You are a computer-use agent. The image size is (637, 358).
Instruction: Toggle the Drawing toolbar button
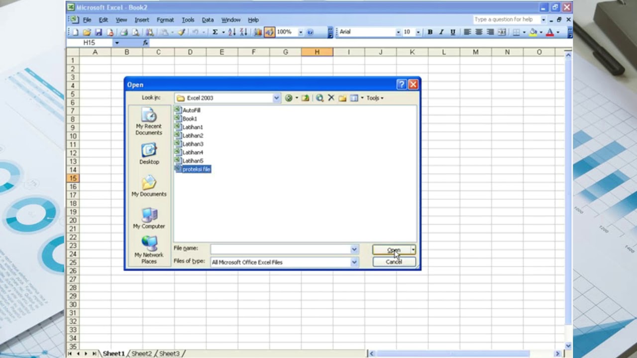pyautogui.click(x=269, y=32)
